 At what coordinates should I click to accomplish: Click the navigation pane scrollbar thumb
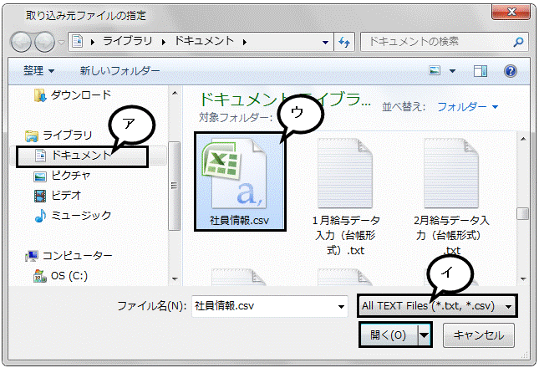tap(175, 186)
